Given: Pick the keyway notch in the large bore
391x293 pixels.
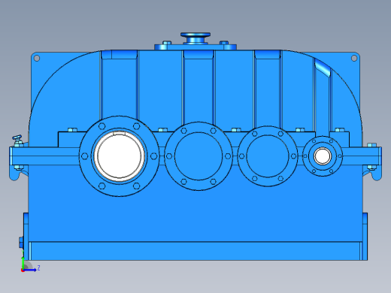Looking at the screenshot, I should click(119, 133).
